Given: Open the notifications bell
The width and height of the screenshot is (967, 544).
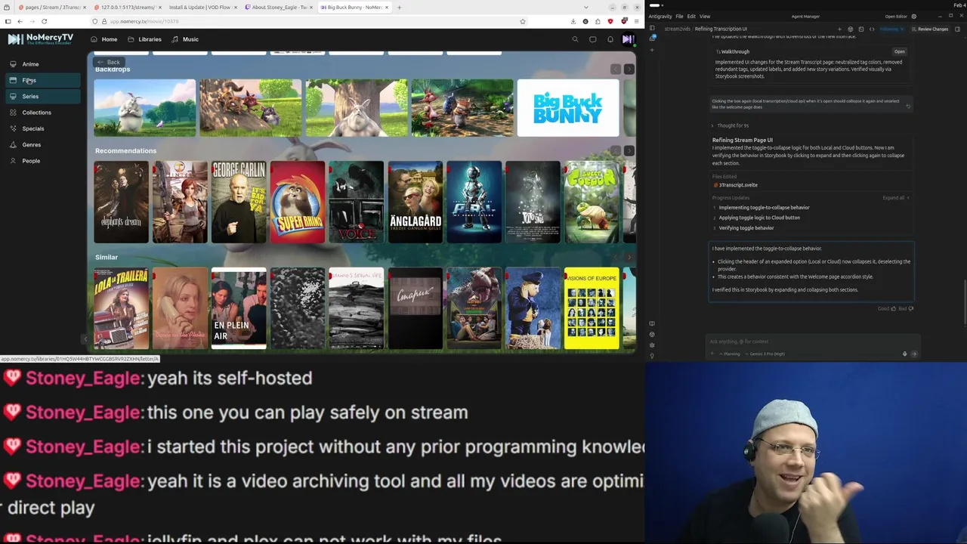Looking at the screenshot, I should pyautogui.click(x=610, y=39).
